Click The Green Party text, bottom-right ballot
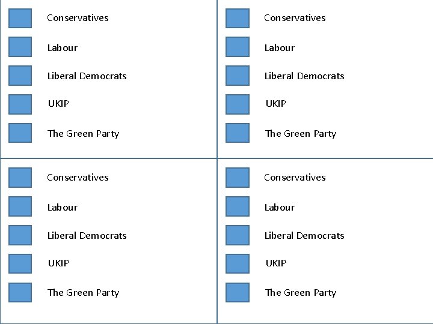The image size is (433, 324). (301, 293)
